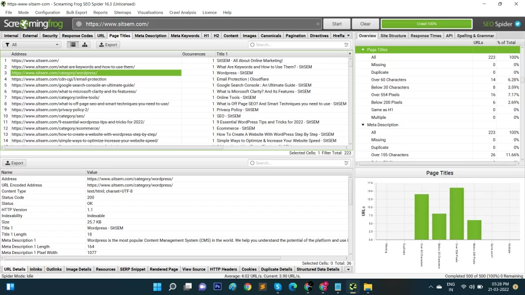Open the Canonicals tab
The height and width of the screenshot is (295, 525).
pyautogui.click(x=271, y=36)
